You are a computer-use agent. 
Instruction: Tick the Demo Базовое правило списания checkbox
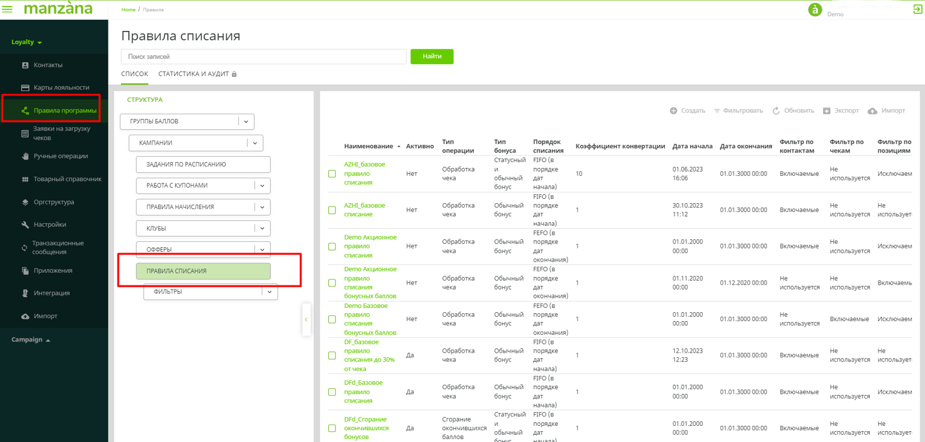click(332, 319)
